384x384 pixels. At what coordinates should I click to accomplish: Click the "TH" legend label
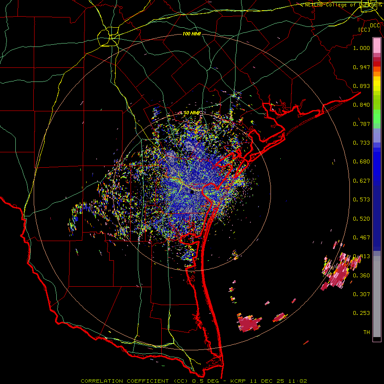click(x=367, y=332)
